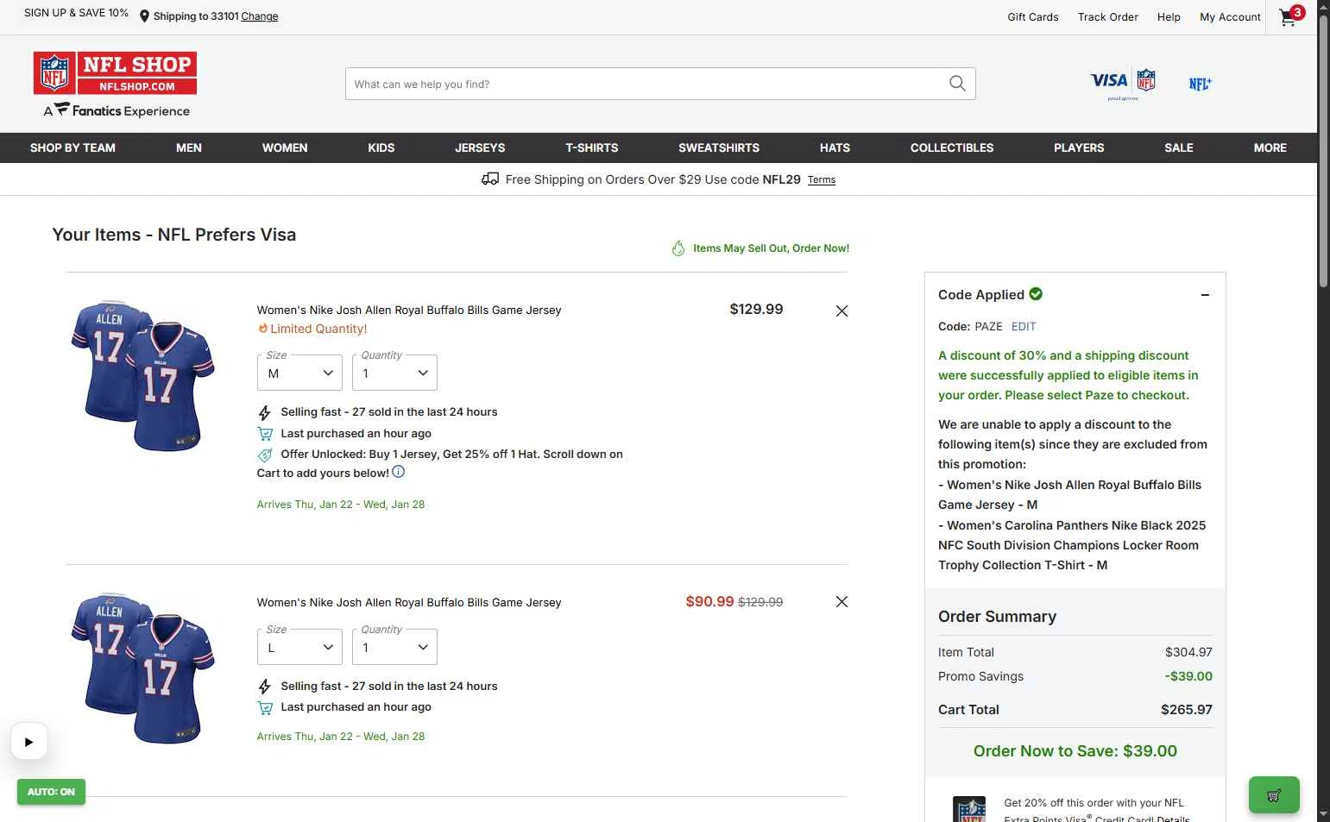Open the WOMEN menu

tap(285, 147)
